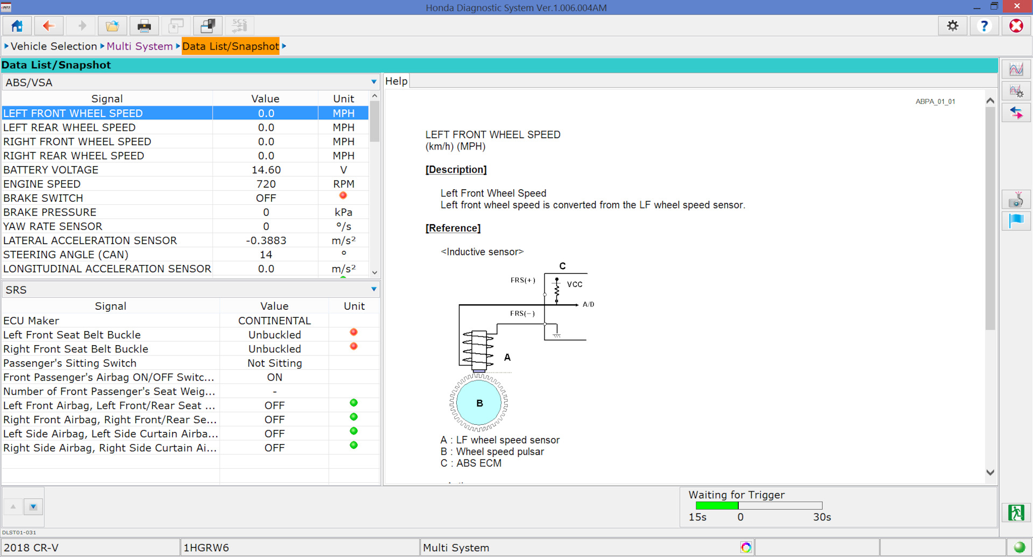Viewport: 1033px width, 557px height.
Task: Click the Forward arrow toolbar icon
Action: (81, 26)
